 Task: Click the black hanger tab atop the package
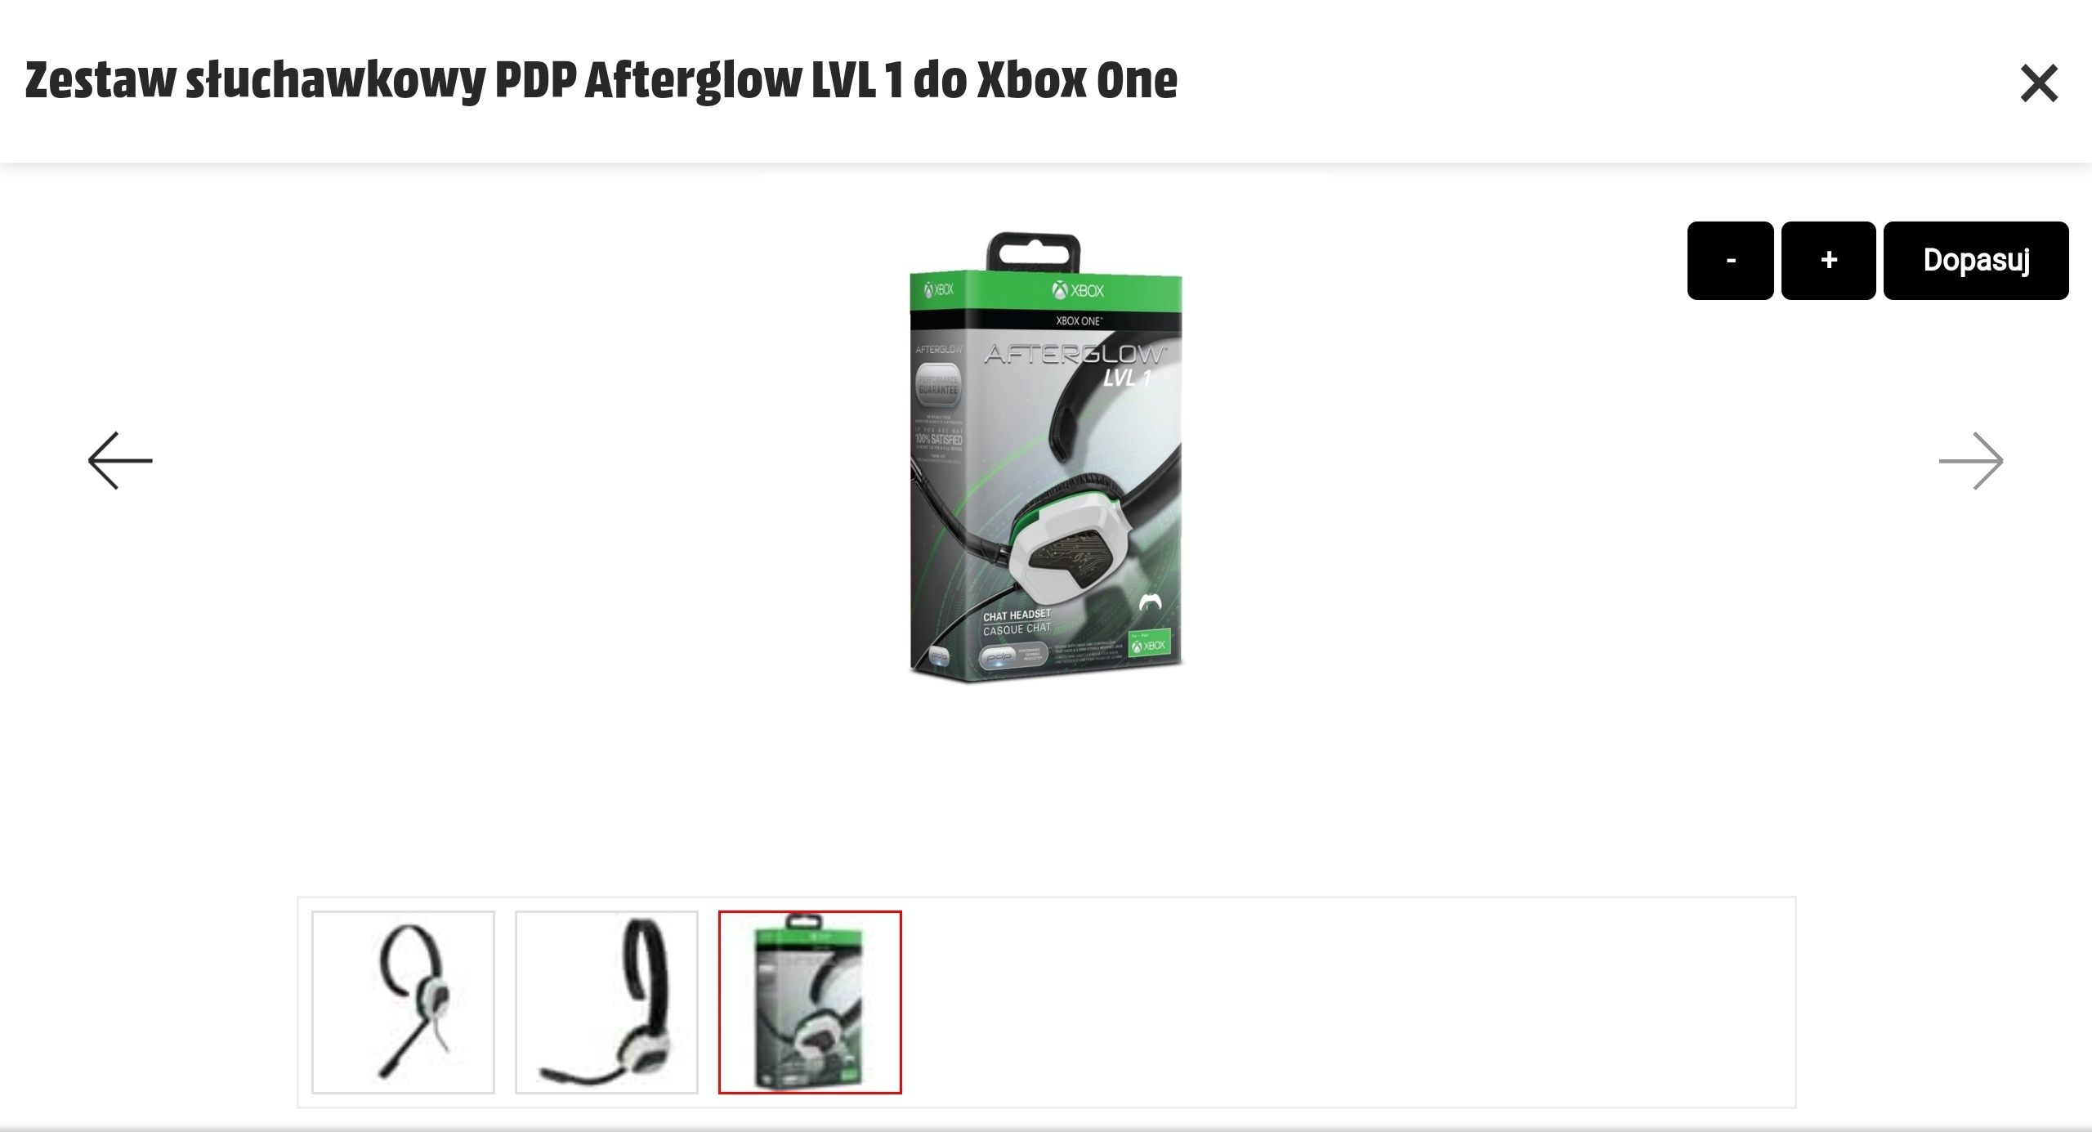pos(1034,252)
